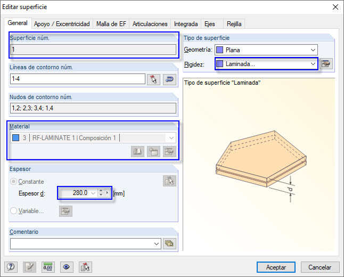Click the Laminada stiffness color swatch
The image size is (344, 277).
point(219,64)
